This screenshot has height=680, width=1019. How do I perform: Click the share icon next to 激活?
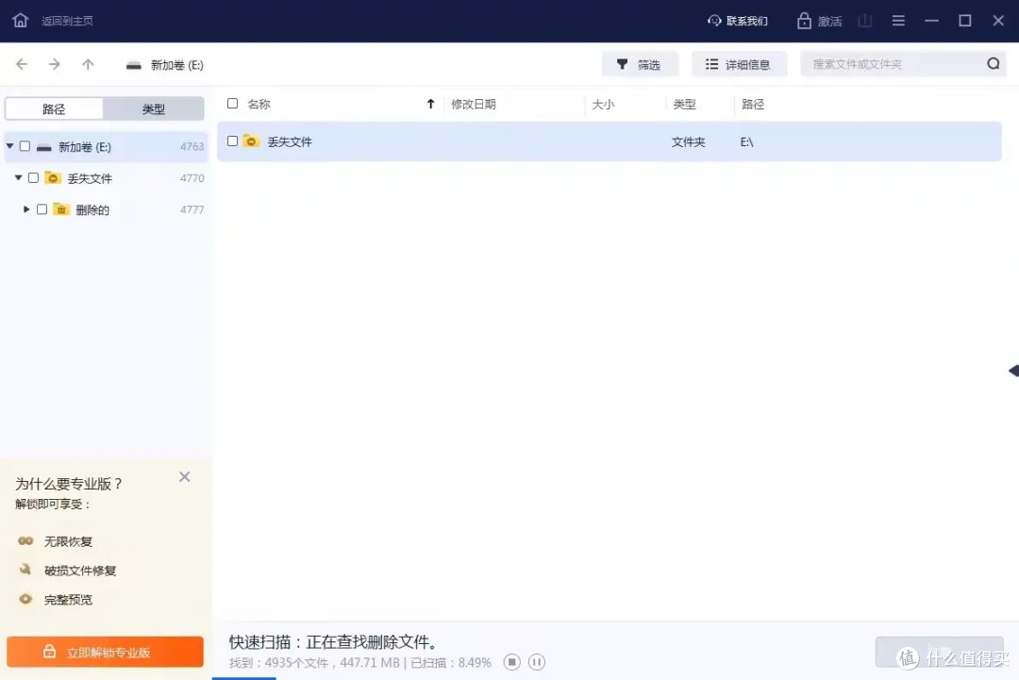pos(865,21)
